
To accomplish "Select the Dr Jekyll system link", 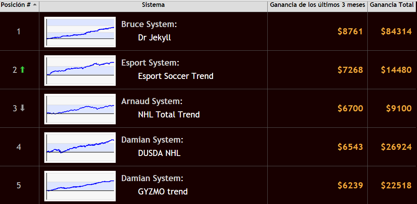I will (155, 38).
